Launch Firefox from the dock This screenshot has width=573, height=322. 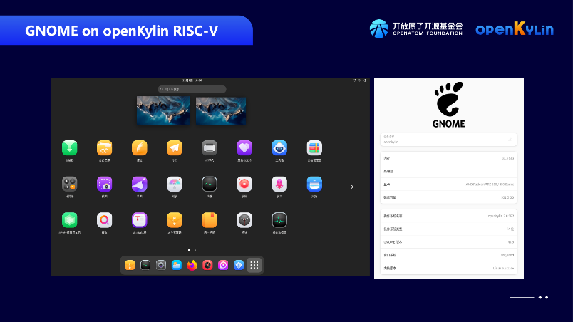pyautogui.click(x=192, y=265)
